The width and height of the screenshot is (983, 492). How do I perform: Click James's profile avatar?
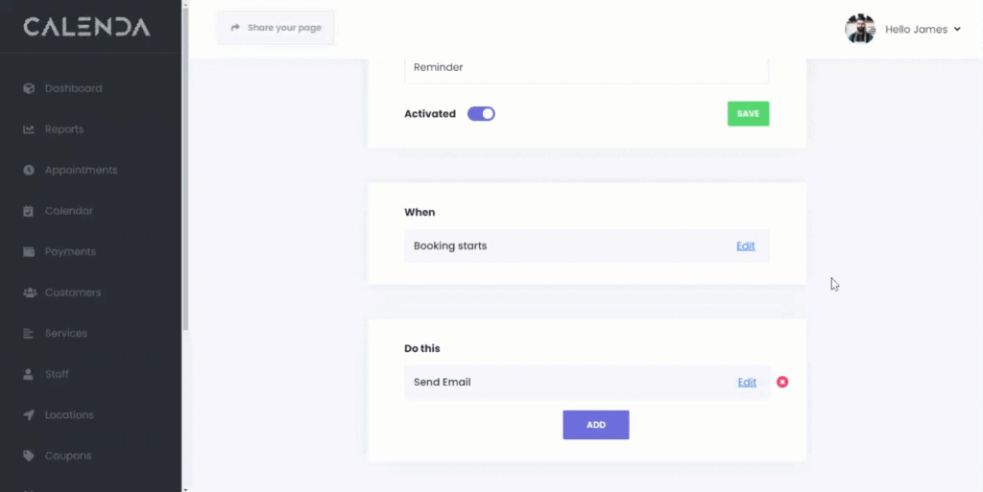pos(860,29)
